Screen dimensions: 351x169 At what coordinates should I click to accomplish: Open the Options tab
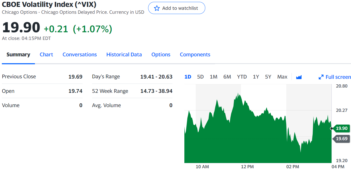pyautogui.click(x=161, y=54)
